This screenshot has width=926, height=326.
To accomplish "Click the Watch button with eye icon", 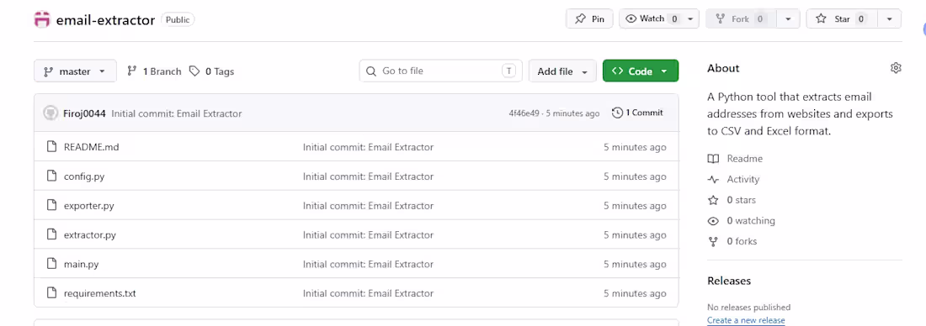I will (x=652, y=18).
